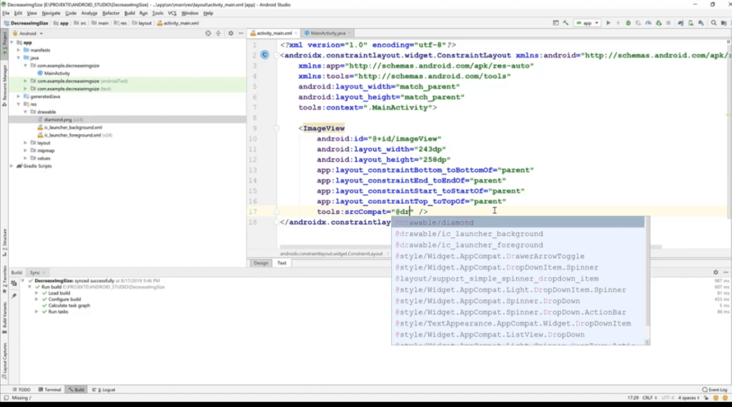
Task: Start debugging with the Debug bug icon
Action: click(628, 23)
